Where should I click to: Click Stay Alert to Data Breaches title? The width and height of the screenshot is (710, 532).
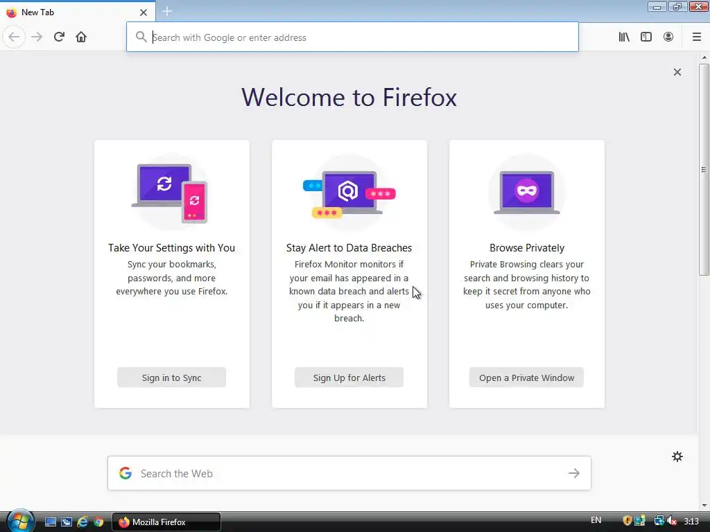349,248
